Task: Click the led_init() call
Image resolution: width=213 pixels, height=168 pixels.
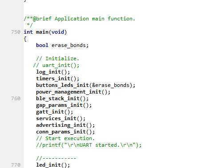Action: point(53,165)
